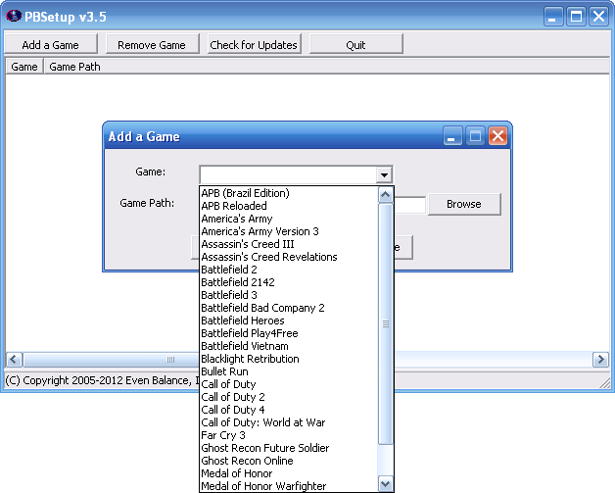Image resolution: width=615 pixels, height=493 pixels.
Task: Choose Blacklight Retribution
Action: click(289, 359)
